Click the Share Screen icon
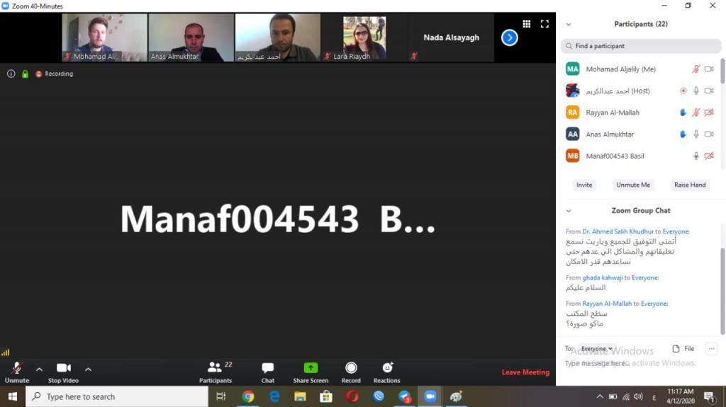Screen dimensions: 726x407 (311, 368)
